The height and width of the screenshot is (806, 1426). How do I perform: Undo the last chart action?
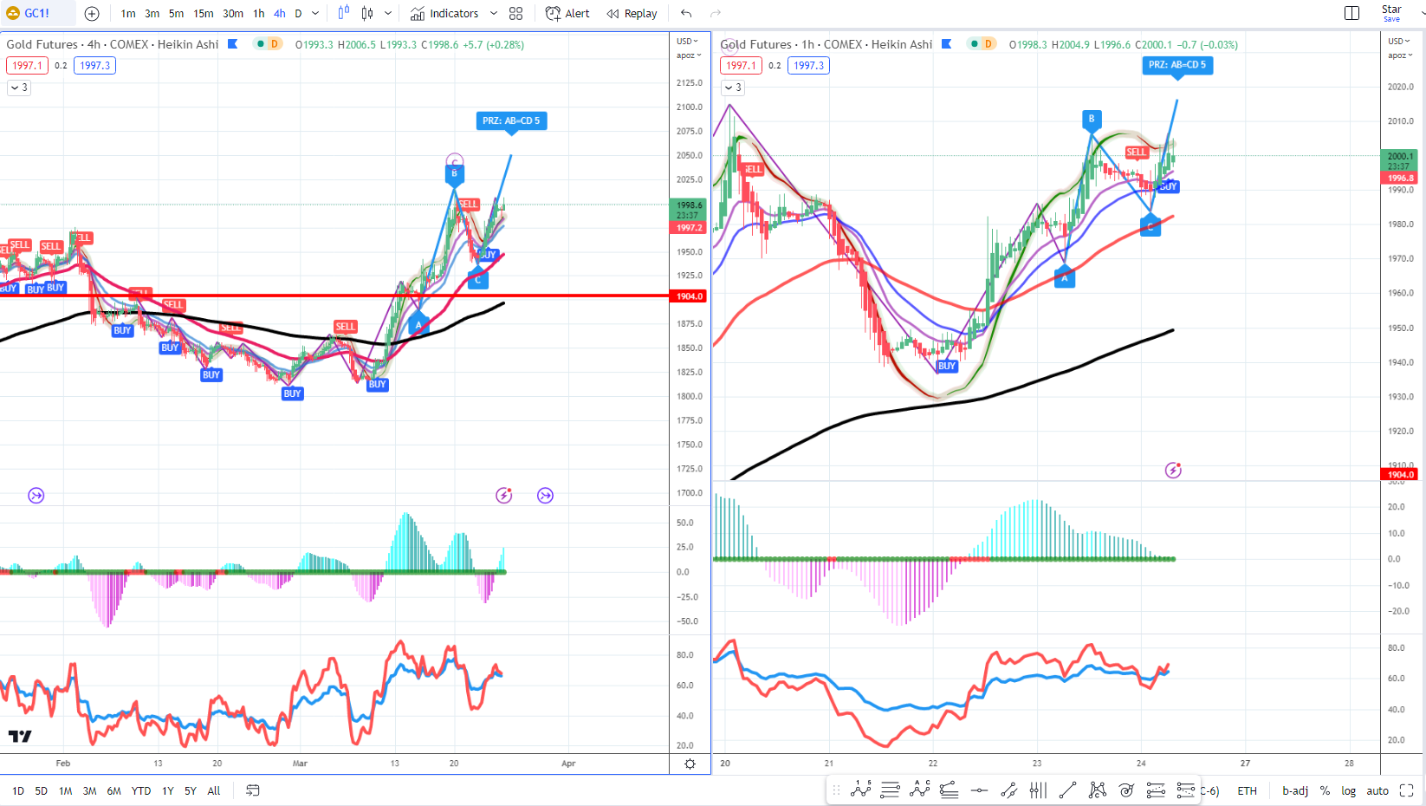(686, 13)
